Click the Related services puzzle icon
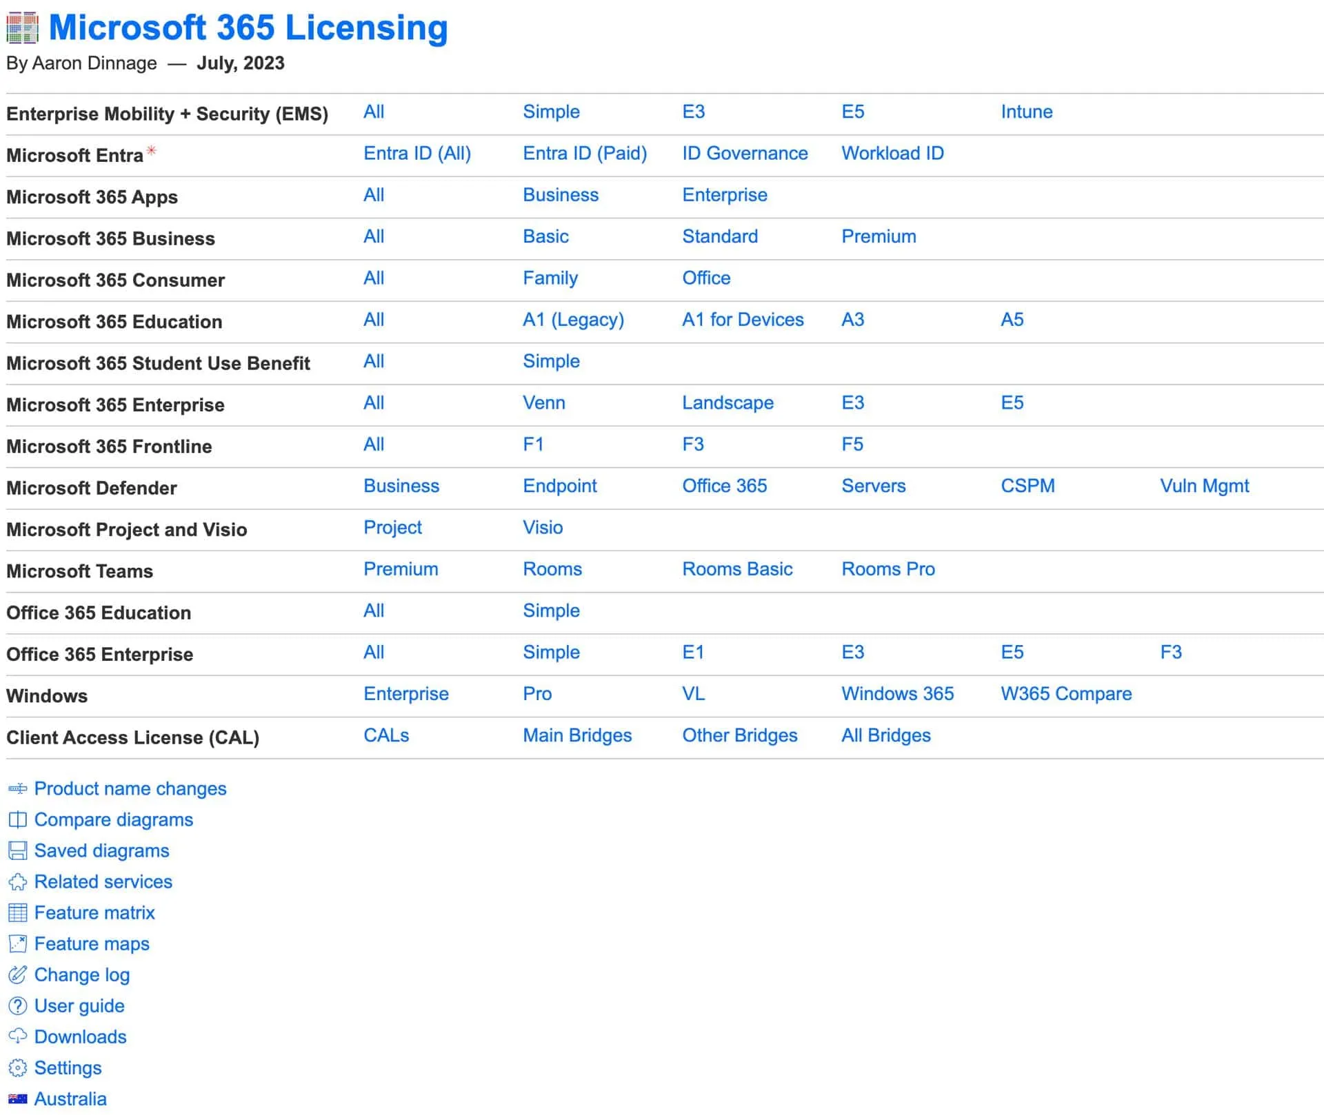This screenshot has width=1324, height=1115. point(17,881)
